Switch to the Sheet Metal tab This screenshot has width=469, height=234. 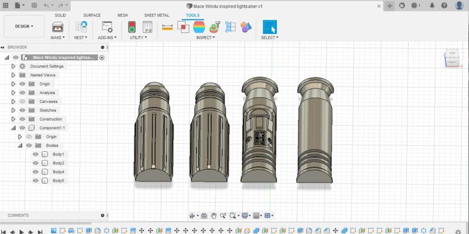point(157,15)
